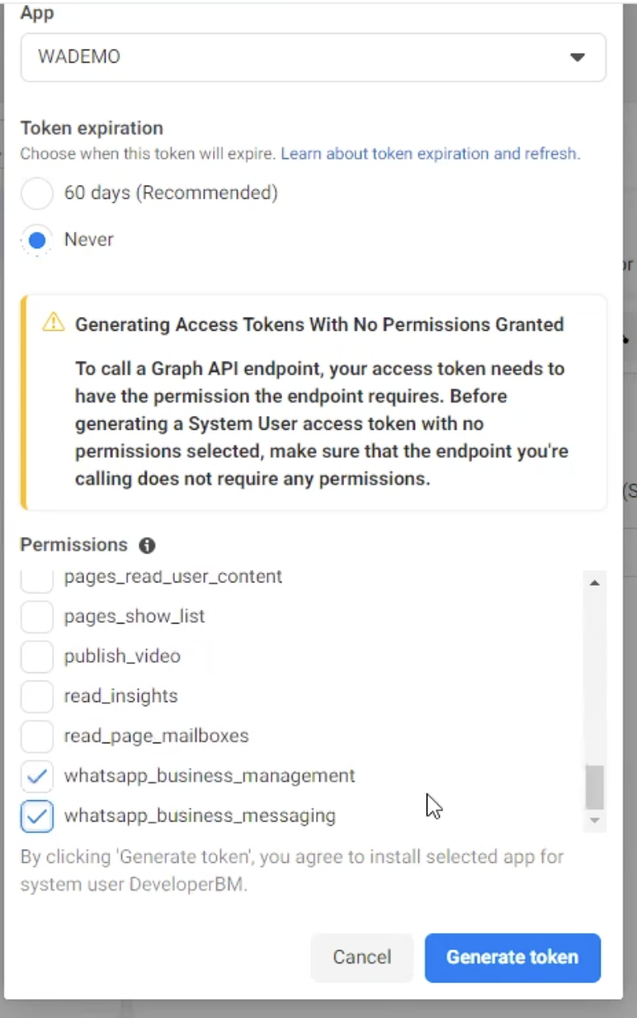Click the Permissions info icon
Image resolution: width=637 pixels, height=1018 pixels.
147,545
